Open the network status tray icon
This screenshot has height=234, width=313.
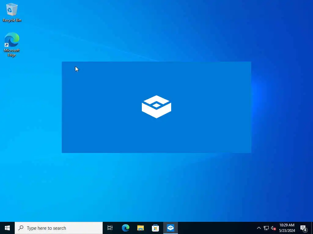266,228
